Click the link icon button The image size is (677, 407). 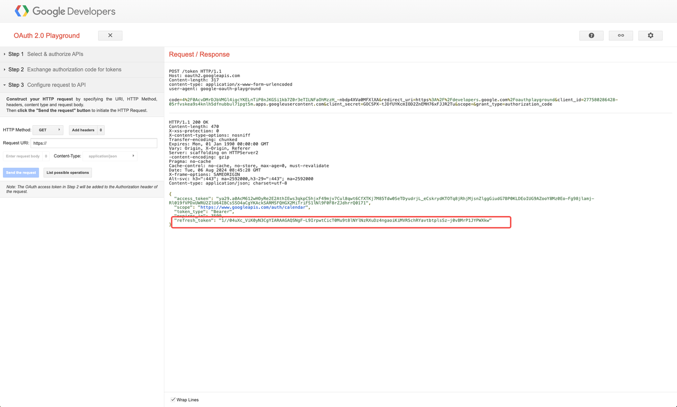pos(621,35)
